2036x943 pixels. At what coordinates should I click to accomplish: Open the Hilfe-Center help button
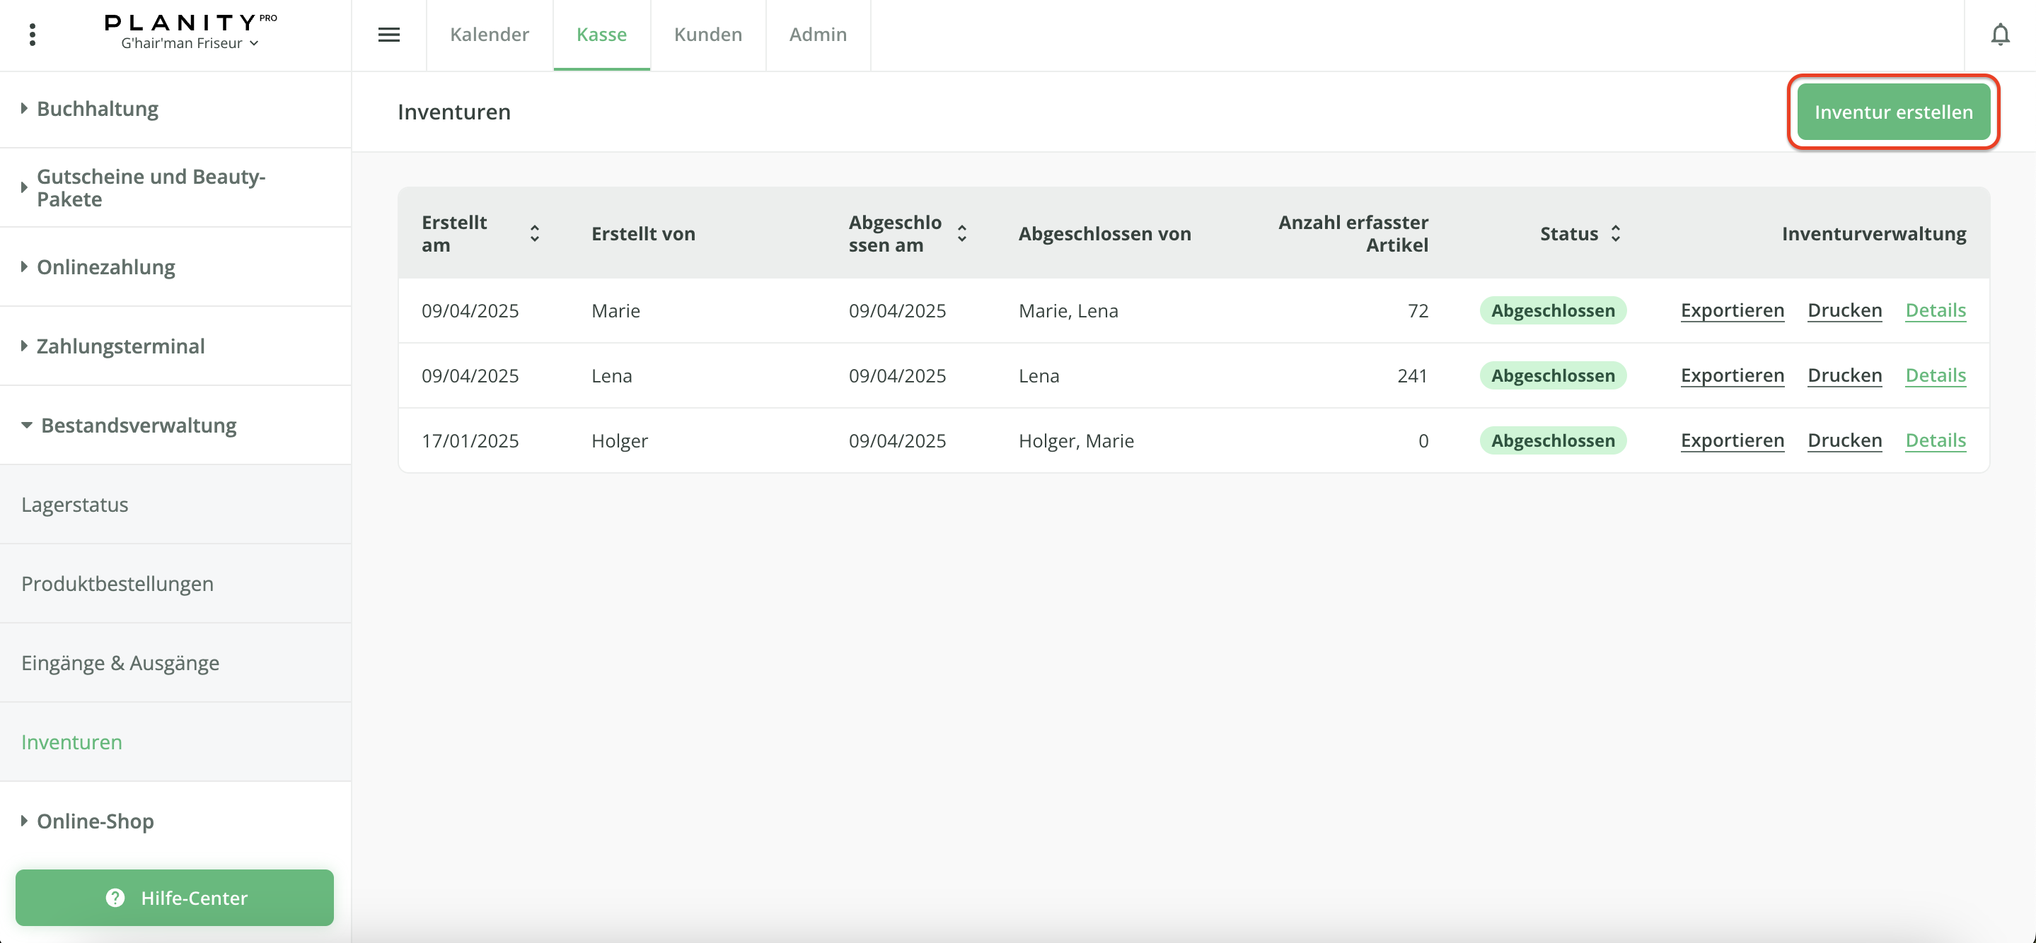175,897
